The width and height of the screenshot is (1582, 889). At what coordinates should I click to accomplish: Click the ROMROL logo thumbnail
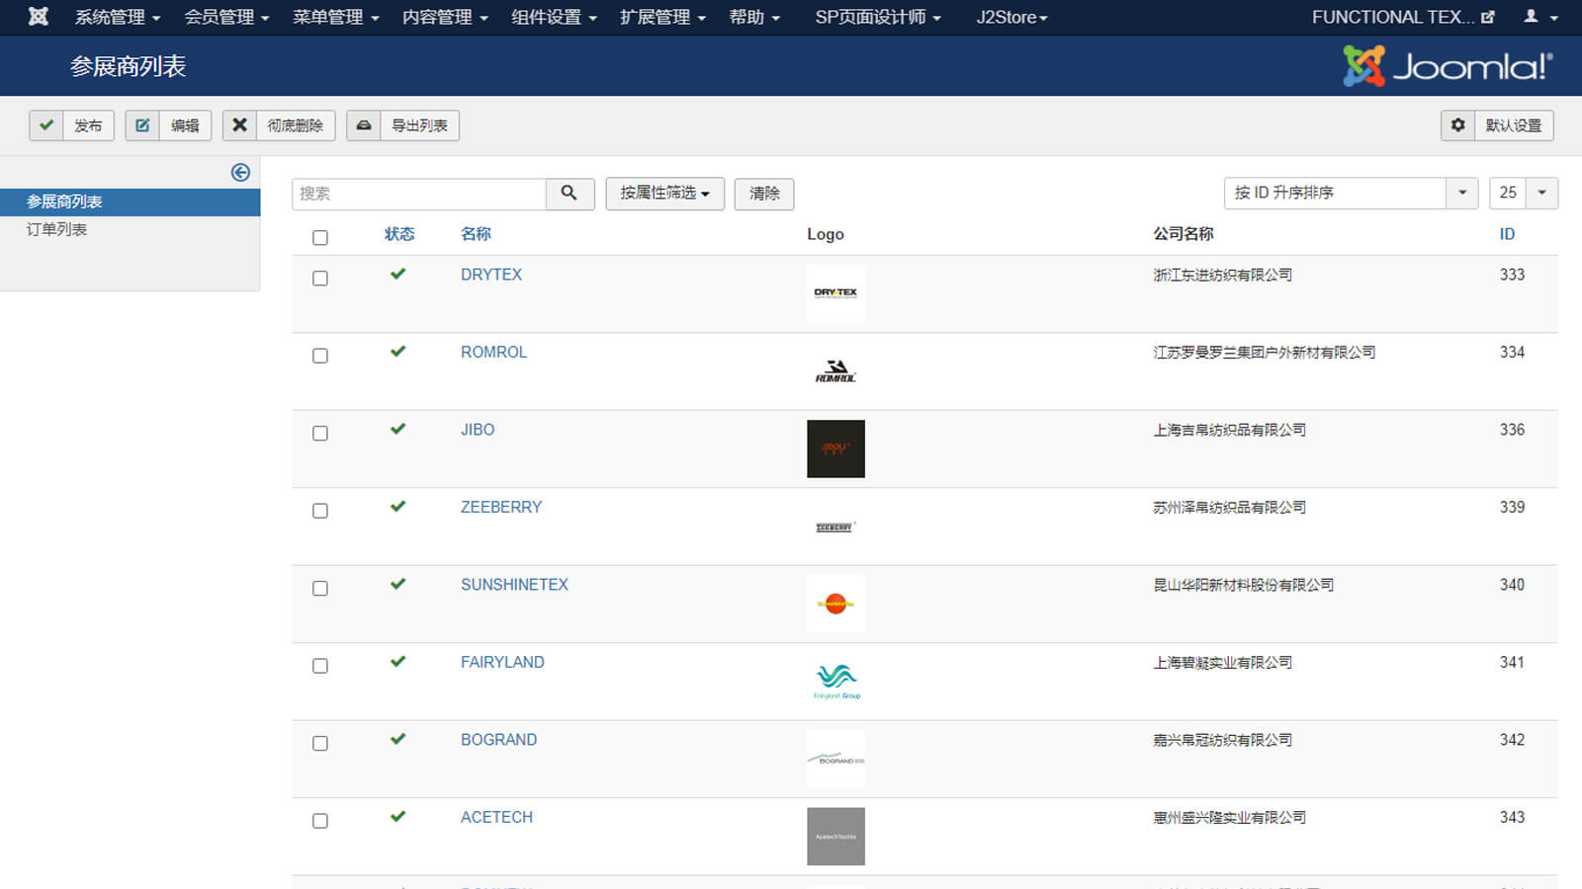(835, 371)
